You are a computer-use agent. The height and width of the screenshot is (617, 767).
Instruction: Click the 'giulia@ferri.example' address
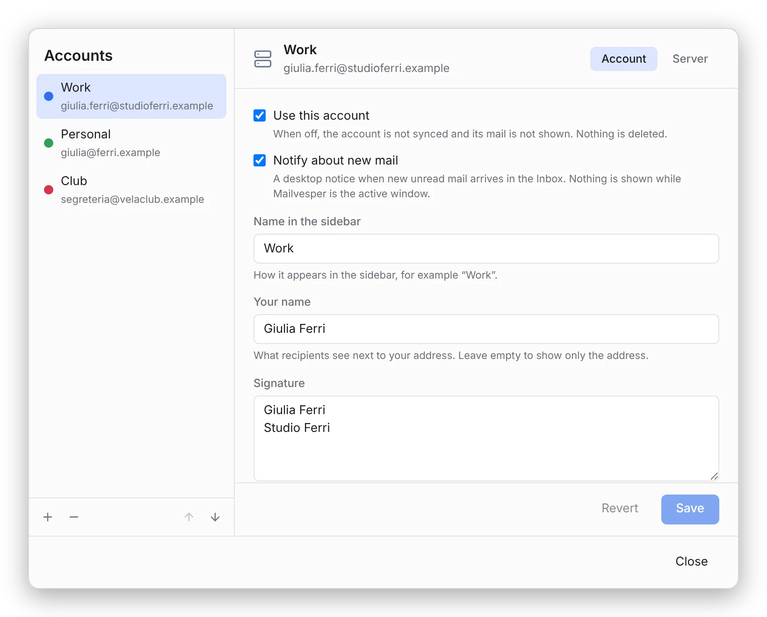click(110, 153)
